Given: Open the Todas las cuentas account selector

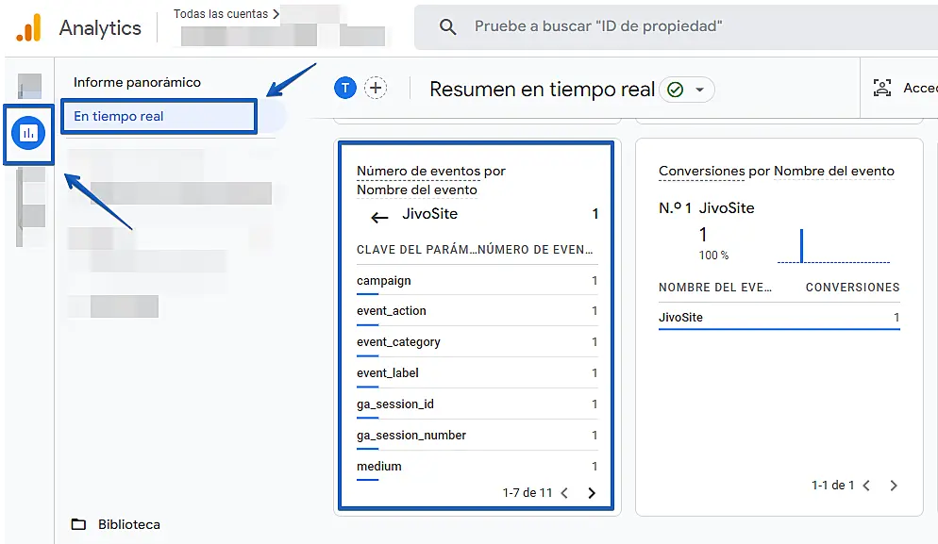Looking at the screenshot, I should click(x=226, y=14).
